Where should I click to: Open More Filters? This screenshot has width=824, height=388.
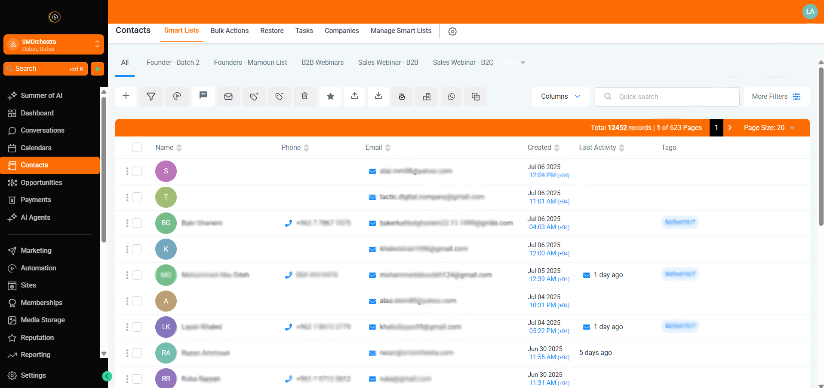tap(776, 97)
